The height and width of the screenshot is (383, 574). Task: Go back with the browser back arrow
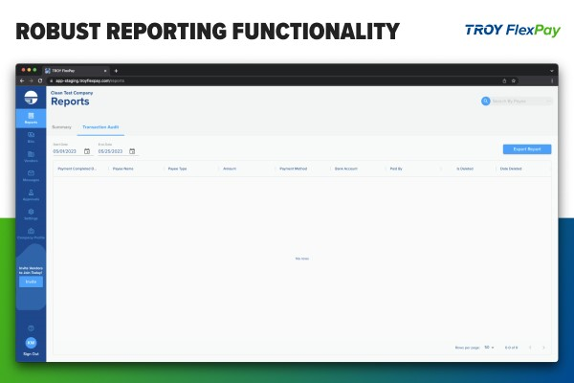tap(22, 80)
